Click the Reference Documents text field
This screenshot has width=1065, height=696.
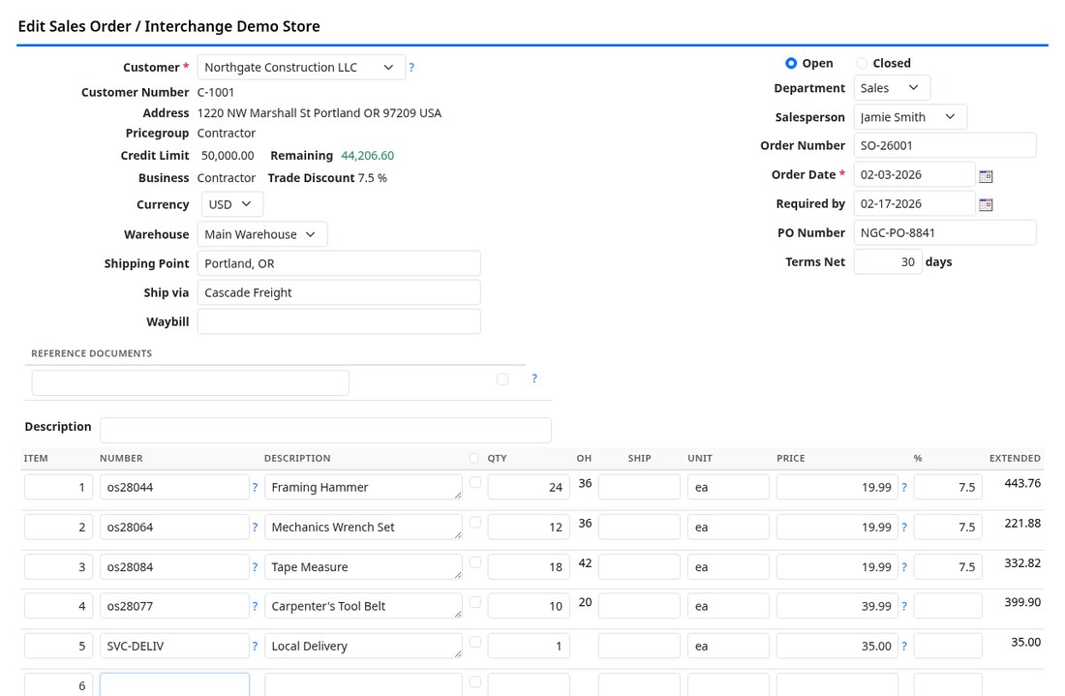point(190,383)
